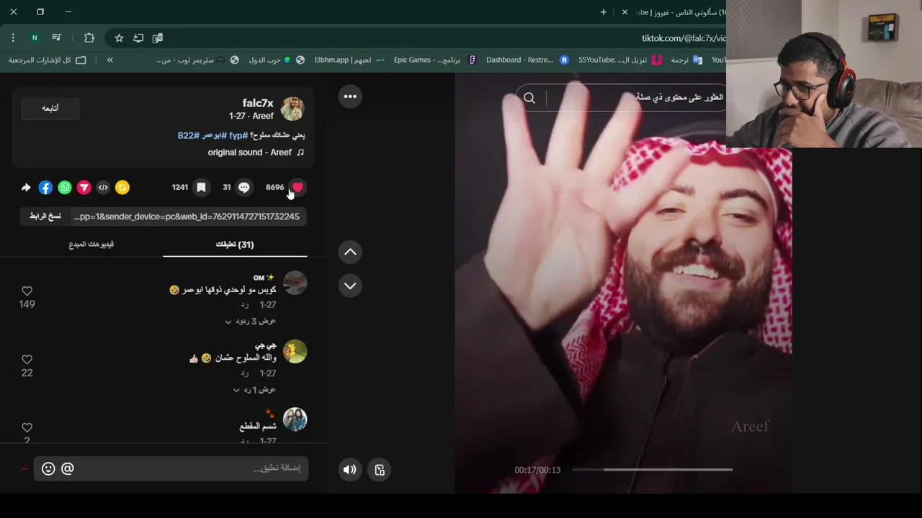Expand عرض 3 ردود replies
This screenshot has width=922, height=518.
250,321
